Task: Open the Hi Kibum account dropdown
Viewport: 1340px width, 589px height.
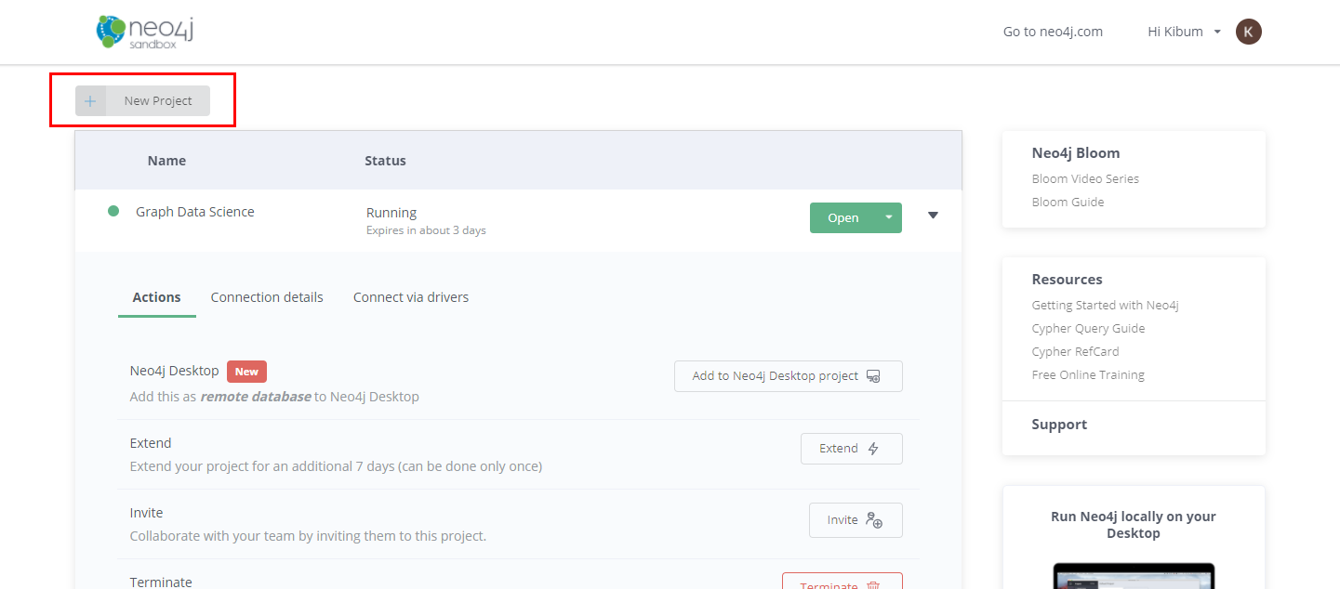Action: click(1185, 32)
